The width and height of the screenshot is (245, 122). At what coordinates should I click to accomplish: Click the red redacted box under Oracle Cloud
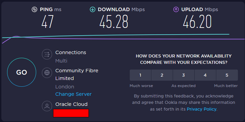[x=71, y=113]
